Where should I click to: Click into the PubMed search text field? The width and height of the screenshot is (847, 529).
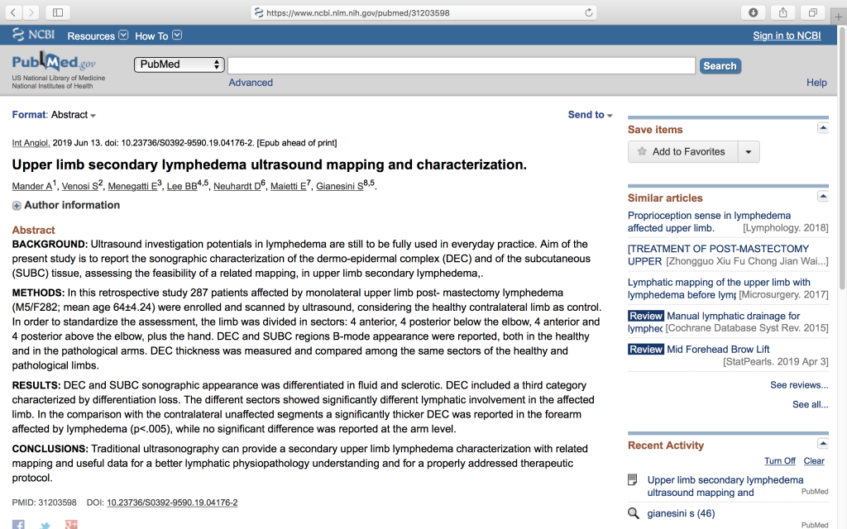point(461,65)
